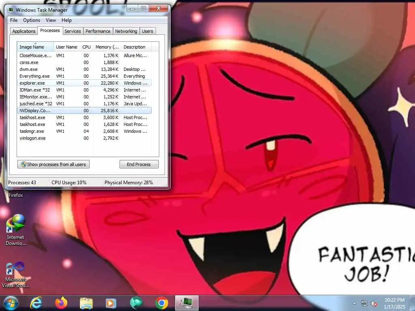Open the network tray icon
The width and height of the screenshot is (415, 311).
[364, 304]
